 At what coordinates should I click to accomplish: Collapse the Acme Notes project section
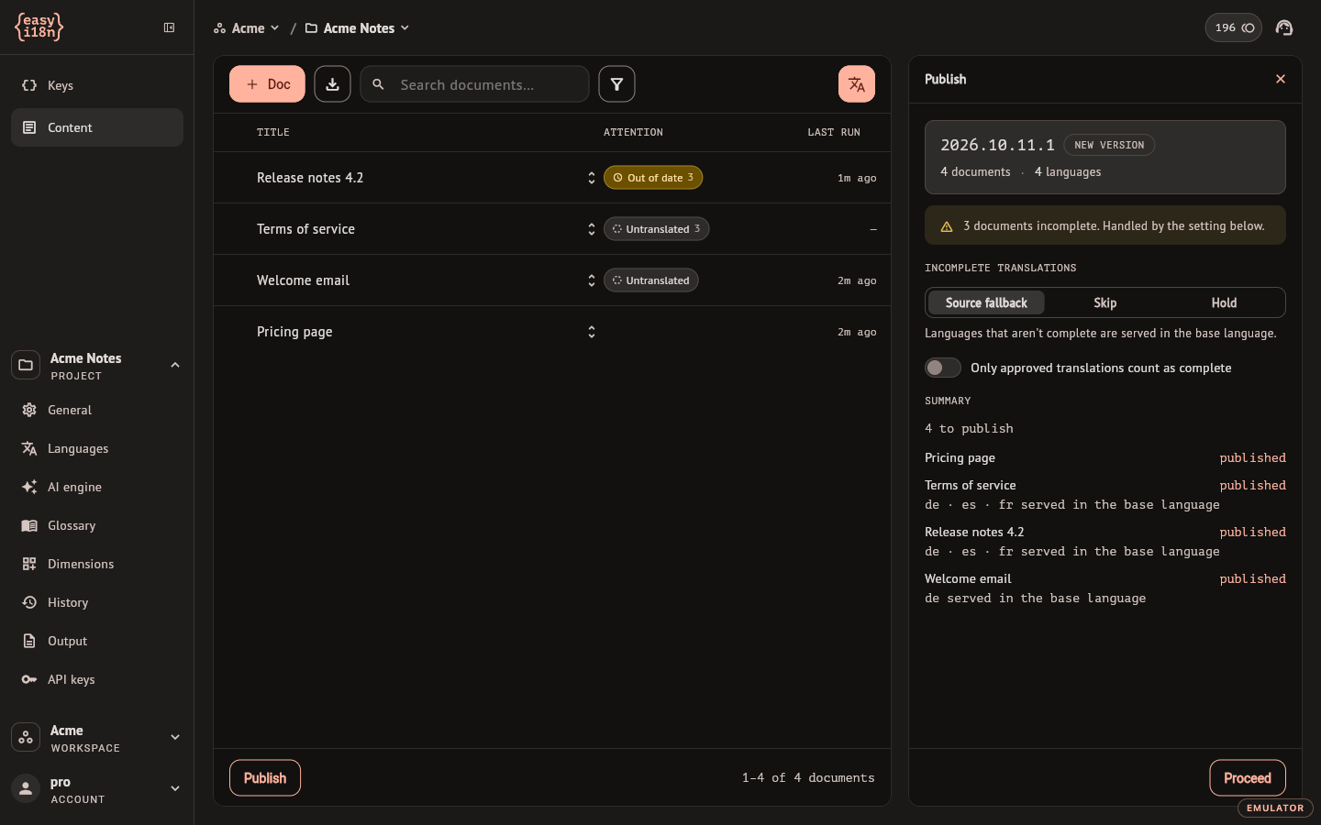[x=175, y=365]
